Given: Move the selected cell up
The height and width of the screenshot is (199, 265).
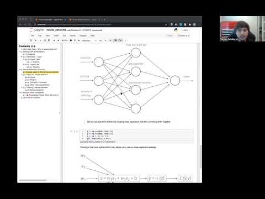Looking at the screenshot, I should [54, 40].
